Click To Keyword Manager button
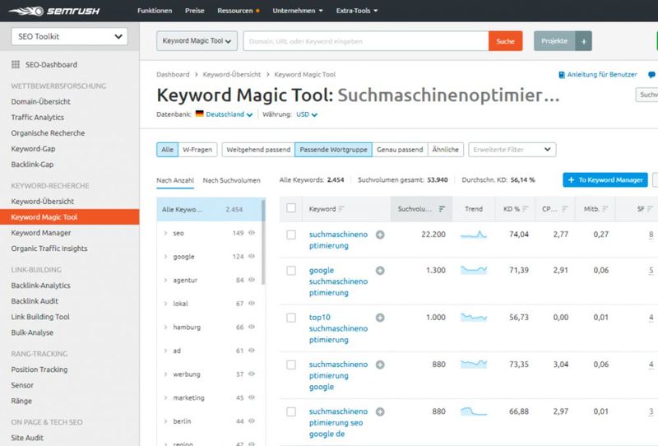658x446 pixels. point(605,179)
